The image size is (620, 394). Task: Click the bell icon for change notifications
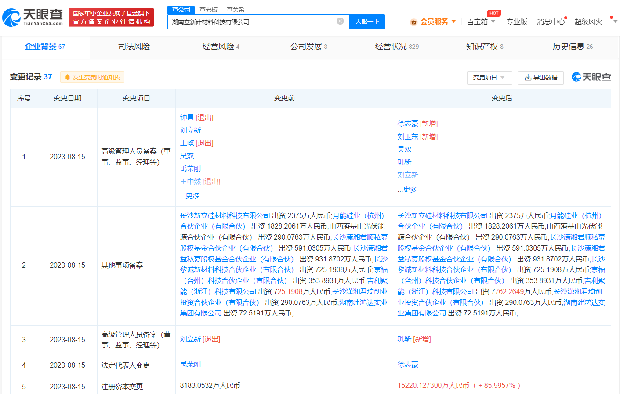click(x=67, y=77)
